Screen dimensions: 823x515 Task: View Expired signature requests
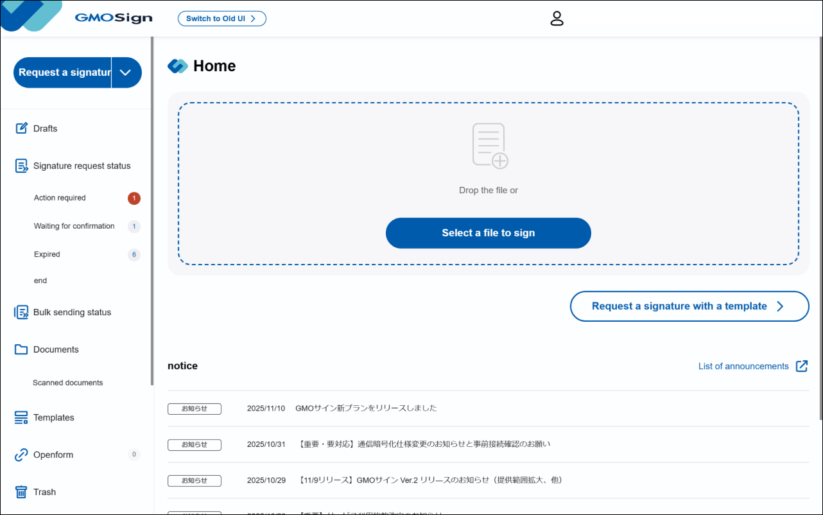pyautogui.click(x=47, y=254)
